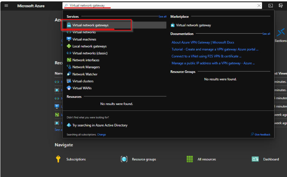Select Network Watcher entry

click(85, 74)
